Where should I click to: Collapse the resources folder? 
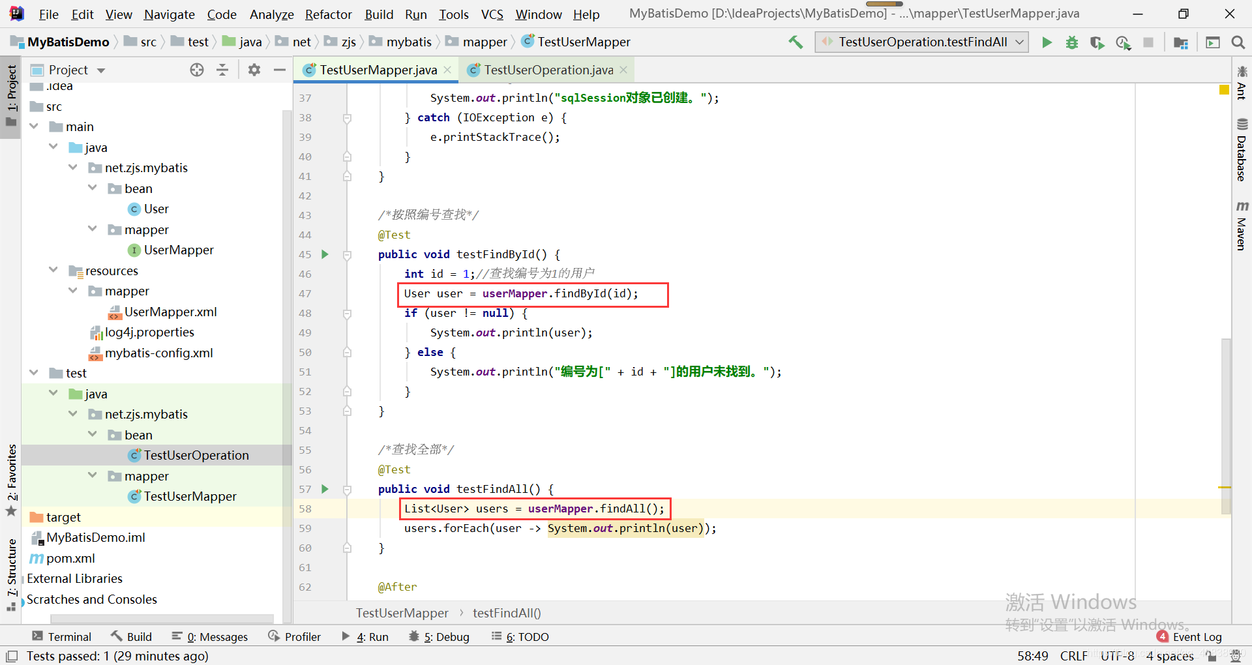53,271
